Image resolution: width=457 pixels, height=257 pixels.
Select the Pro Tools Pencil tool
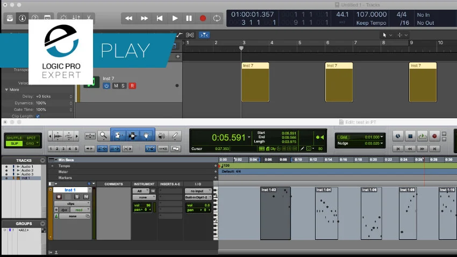[175, 135]
